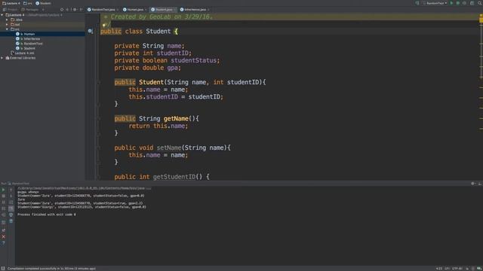Open the RandomTest.java editor tab

(103, 10)
